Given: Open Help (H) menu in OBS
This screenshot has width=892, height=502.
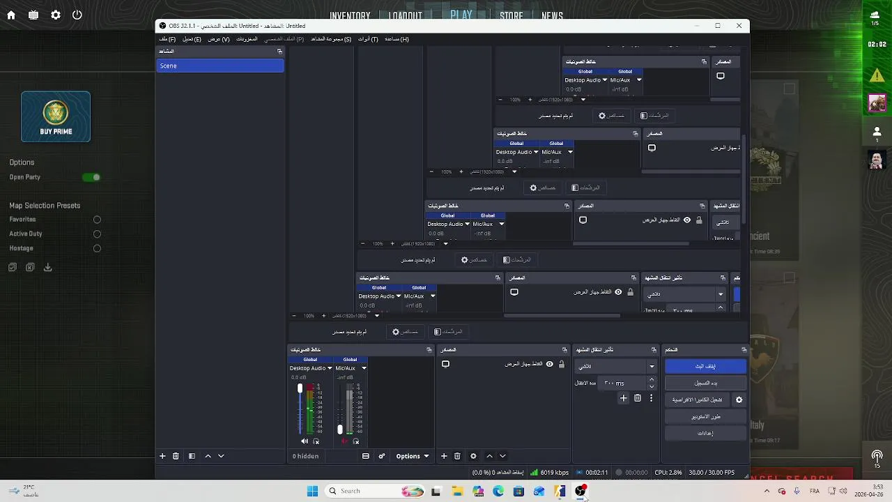Looking at the screenshot, I should pos(397,39).
